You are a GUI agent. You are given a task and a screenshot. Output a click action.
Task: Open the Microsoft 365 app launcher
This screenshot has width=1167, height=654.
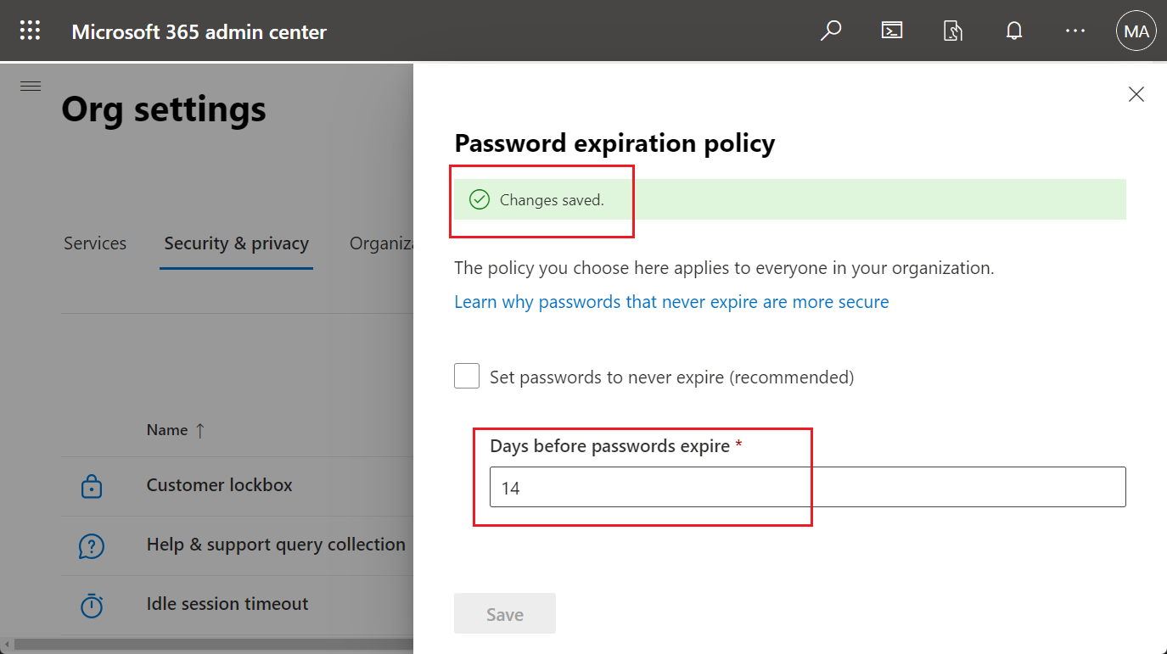tap(30, 30)
